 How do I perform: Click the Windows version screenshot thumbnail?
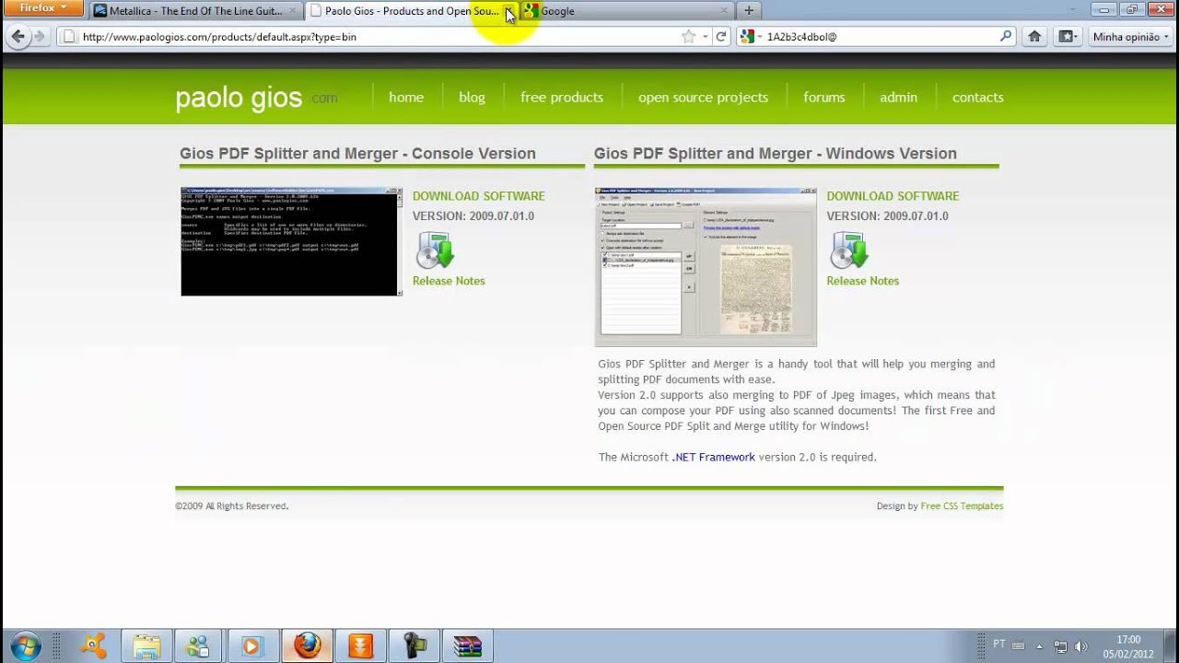[x=706, y=267]
